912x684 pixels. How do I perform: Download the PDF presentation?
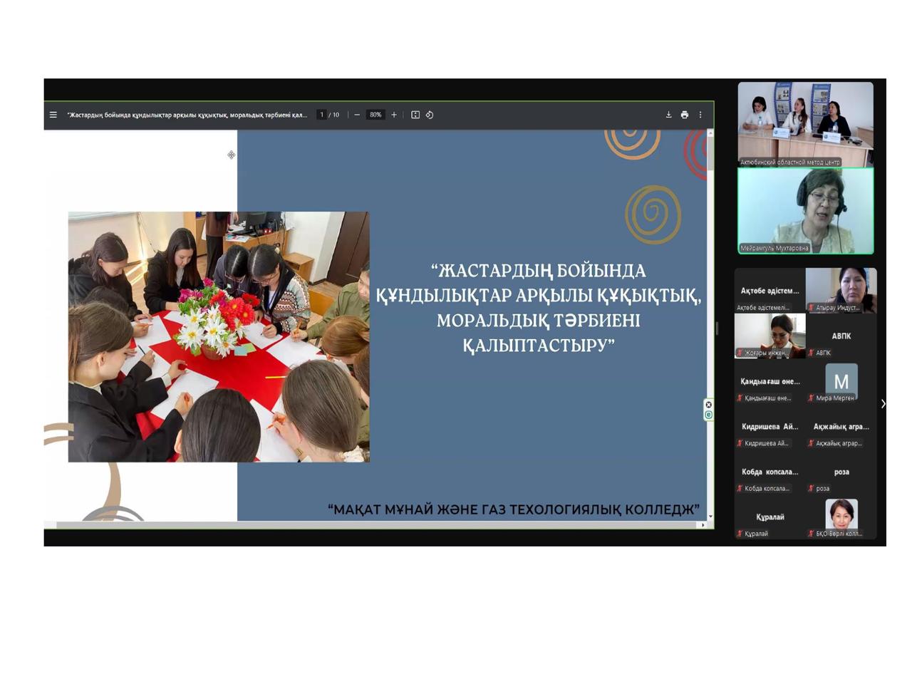coord(668,115)
